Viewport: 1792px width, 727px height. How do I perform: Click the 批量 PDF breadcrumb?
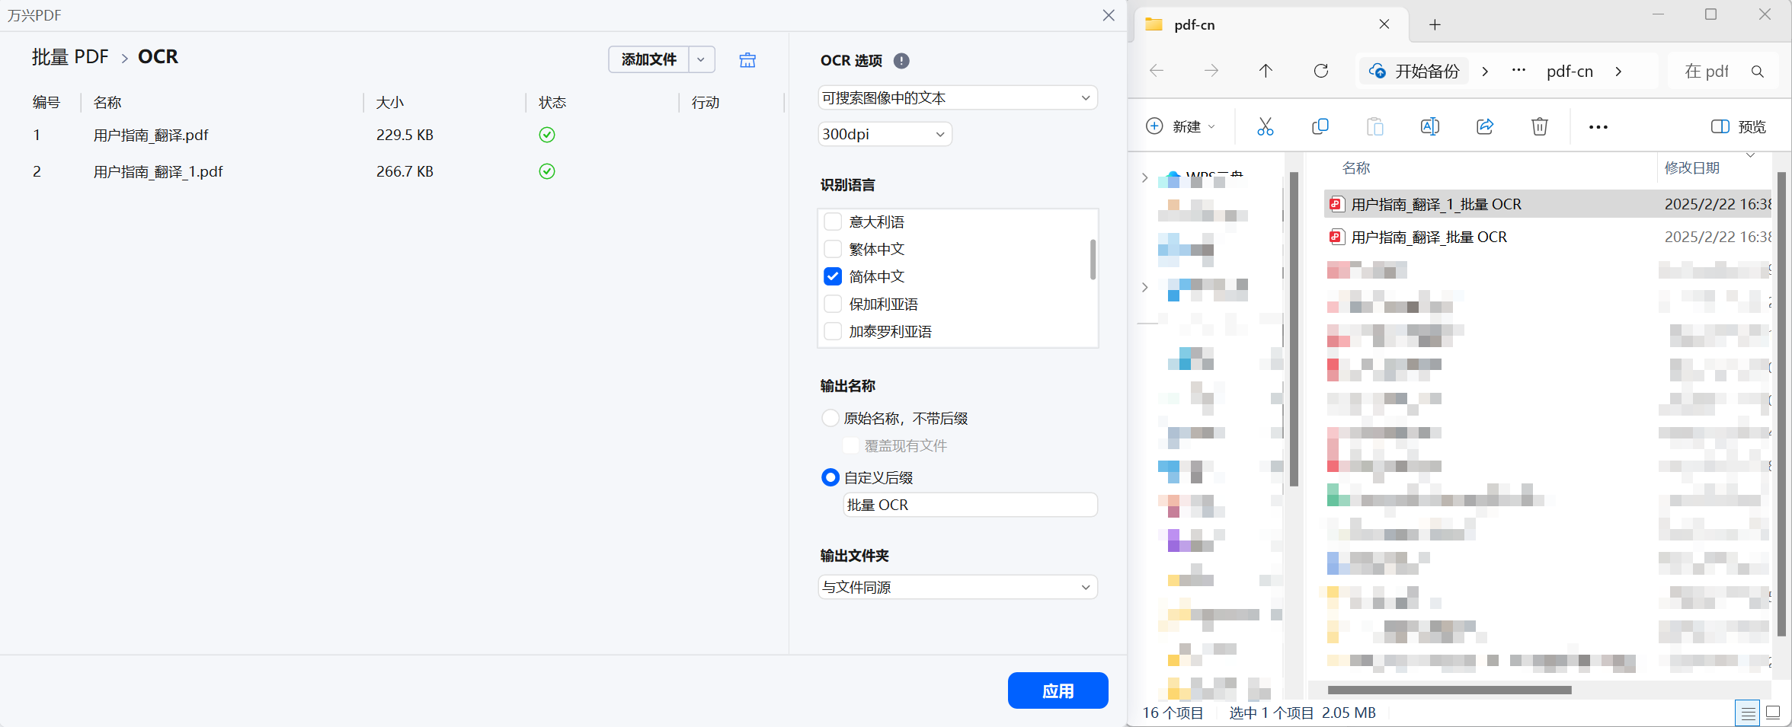(x=70, y=56)
